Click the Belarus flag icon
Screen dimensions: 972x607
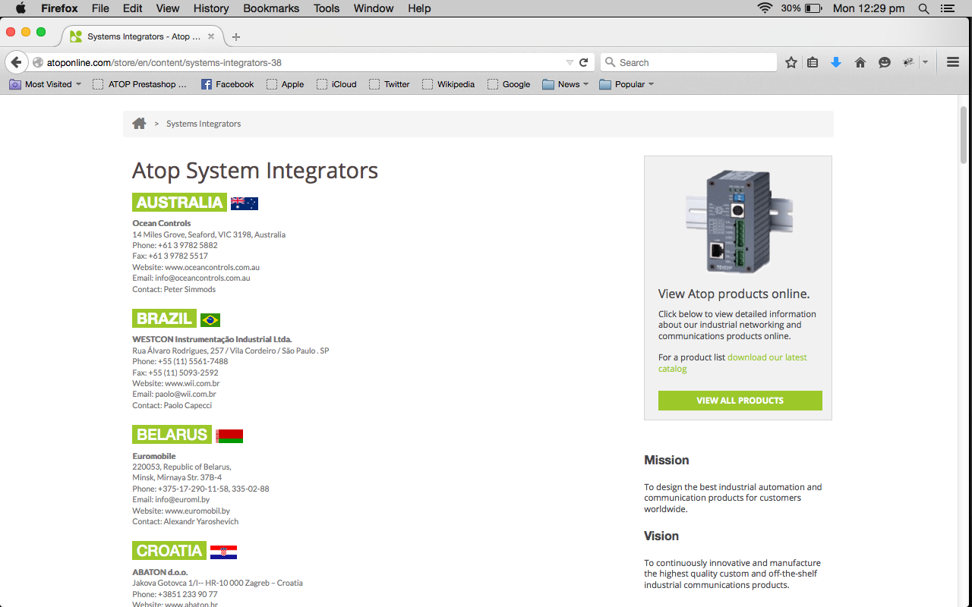pos(229,436)
